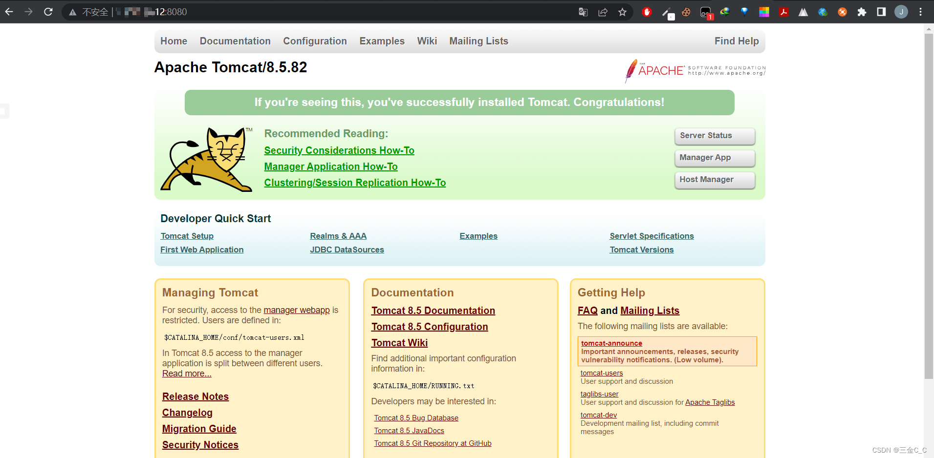
Task: Open the J profile avatar
Action: coord(901,12)
